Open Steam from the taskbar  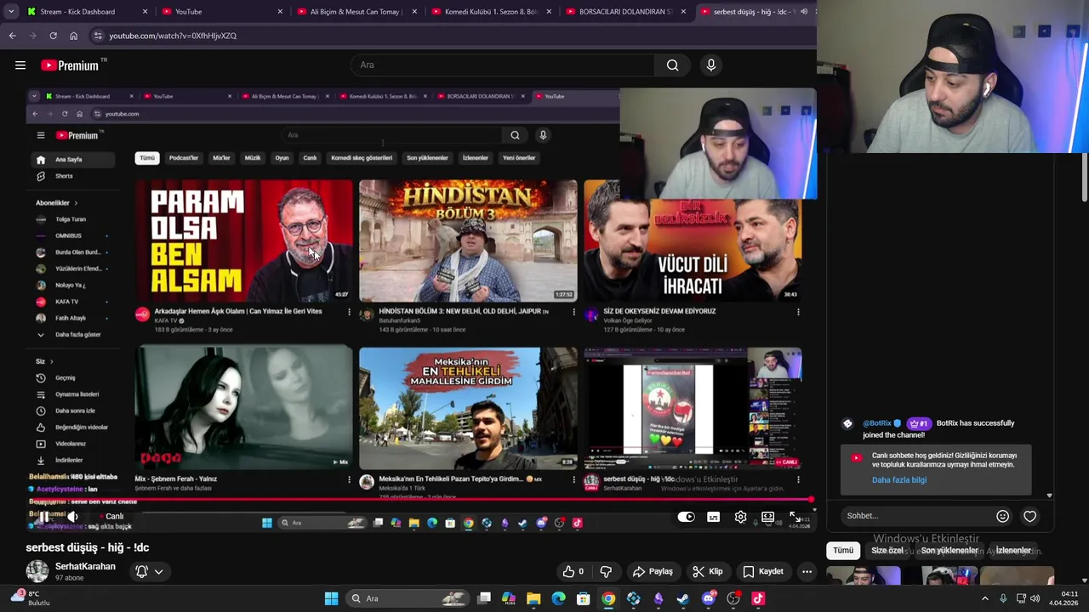click(x=683, y=598)
